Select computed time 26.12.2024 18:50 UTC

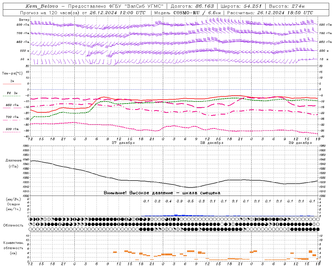coord(285,13)
